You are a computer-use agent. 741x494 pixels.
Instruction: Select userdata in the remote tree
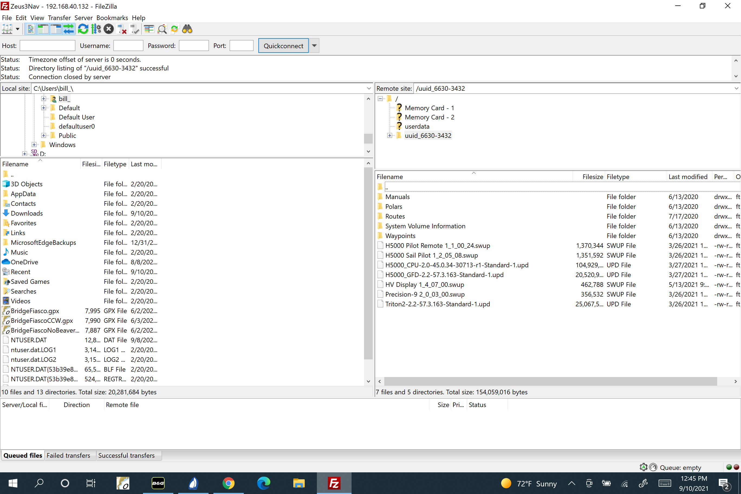pos(417,126)
